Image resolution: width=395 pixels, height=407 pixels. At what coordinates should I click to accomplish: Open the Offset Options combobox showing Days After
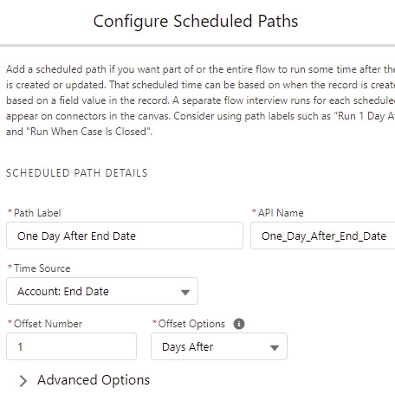pos(219,346)
